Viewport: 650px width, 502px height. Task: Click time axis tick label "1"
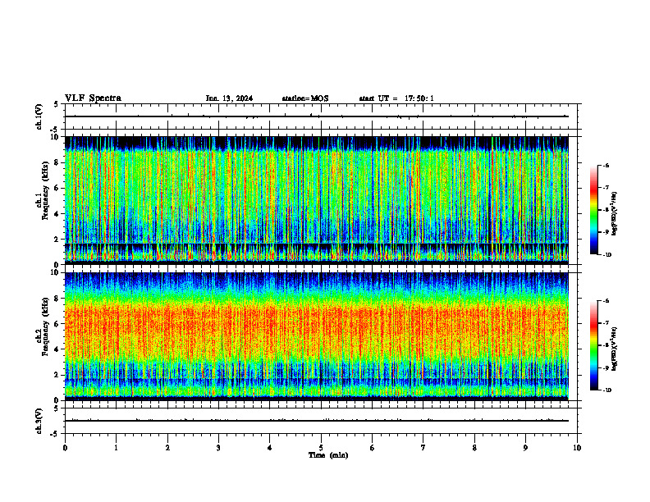pyautogui.click(x=116, y=448)
